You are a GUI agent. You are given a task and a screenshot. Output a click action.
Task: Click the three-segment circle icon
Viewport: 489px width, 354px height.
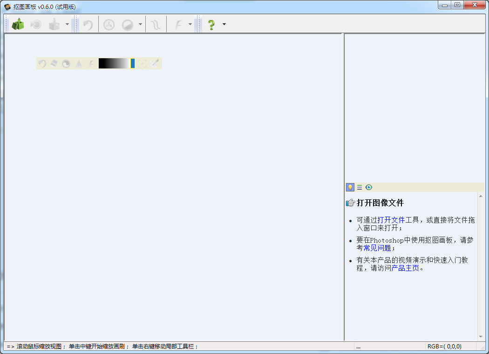point(109,25)
